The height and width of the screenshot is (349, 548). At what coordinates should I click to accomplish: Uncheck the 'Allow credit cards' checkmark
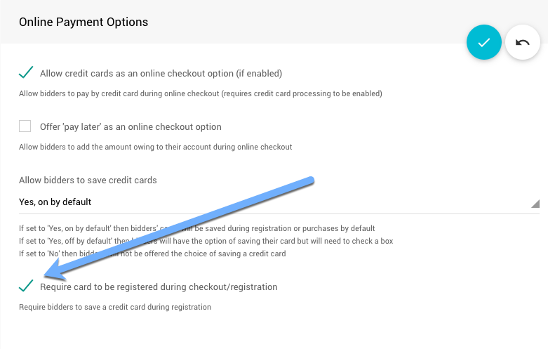coord(26,72)
